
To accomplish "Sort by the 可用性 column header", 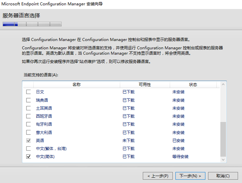I will point(145,85).
